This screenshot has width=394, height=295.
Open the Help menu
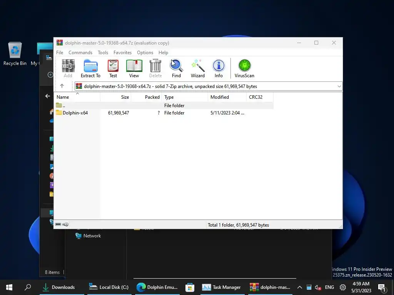pos(163,52)
